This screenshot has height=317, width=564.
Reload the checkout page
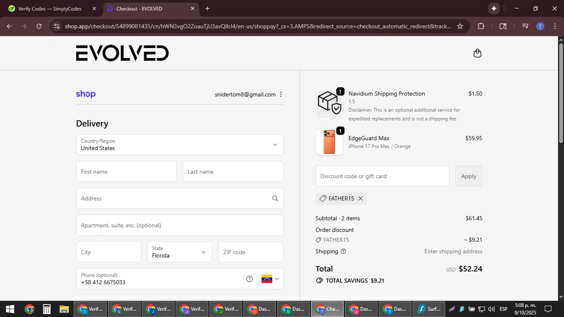(39, 26)
